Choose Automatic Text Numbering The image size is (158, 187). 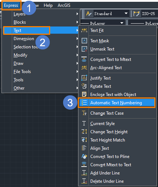point(116,103)
